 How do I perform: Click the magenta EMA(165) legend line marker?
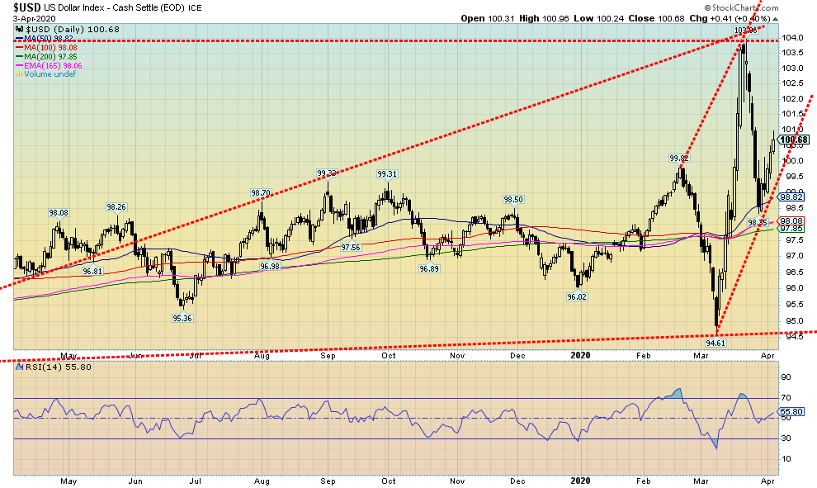(x=18, y=66)
